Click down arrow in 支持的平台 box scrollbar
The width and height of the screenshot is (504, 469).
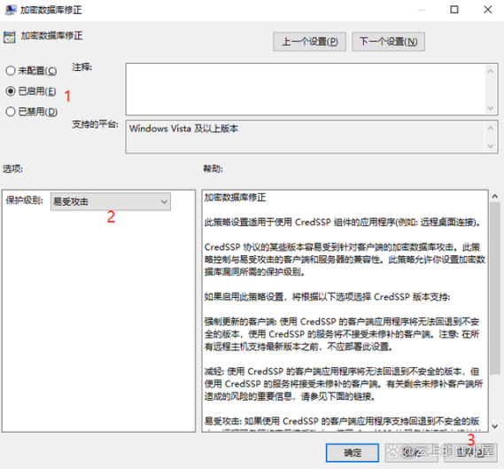pyautogui.click(x=491, y=146)
